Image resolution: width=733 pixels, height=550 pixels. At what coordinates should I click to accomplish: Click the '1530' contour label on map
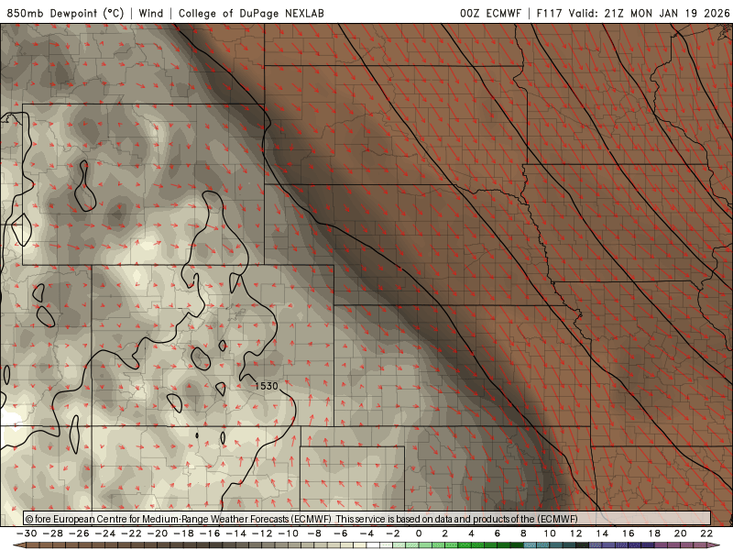coord(267,386)
